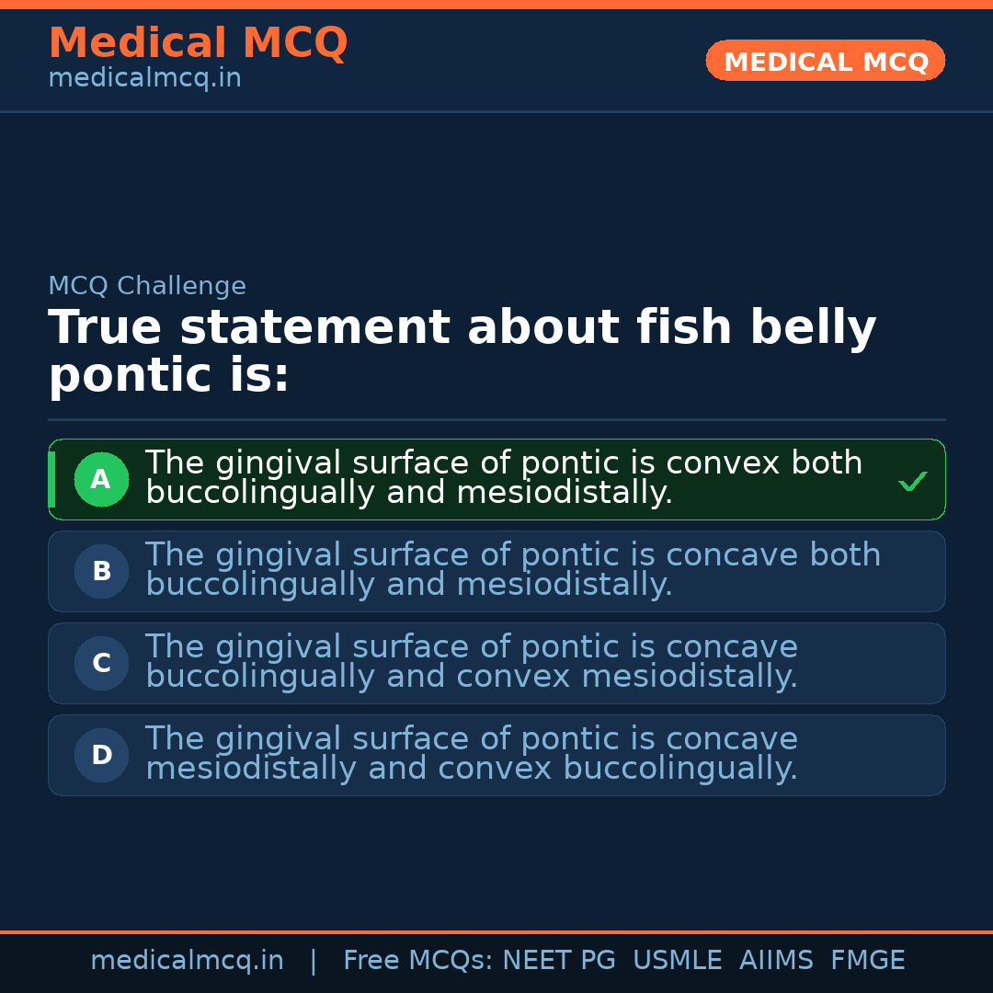Click the question heading about fish belly pontic

coord(462,351)
